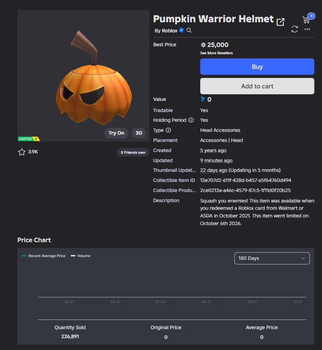Viewport: 322px width, 350px height.
Task: Click the Pumpkin Warrior Helmet title
Action: (213, 19)
